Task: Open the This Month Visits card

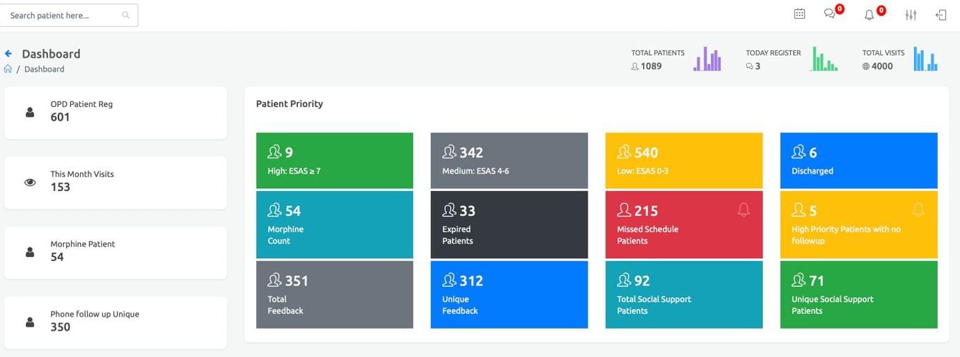Action: point(116,182)
